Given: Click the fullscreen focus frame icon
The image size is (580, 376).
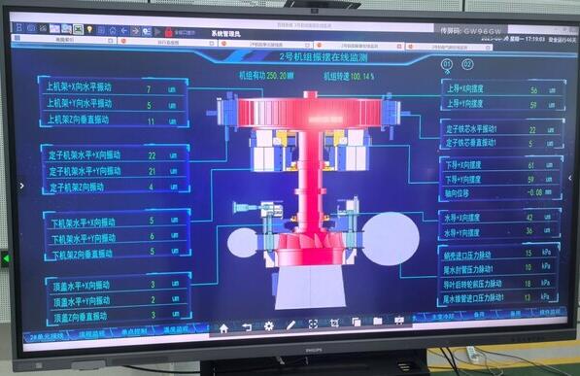Looking at the screenshot, I should coord(313,325).
